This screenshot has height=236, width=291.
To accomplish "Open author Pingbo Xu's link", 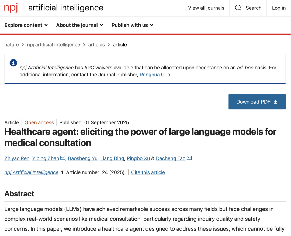I will (x=138, y=158).
